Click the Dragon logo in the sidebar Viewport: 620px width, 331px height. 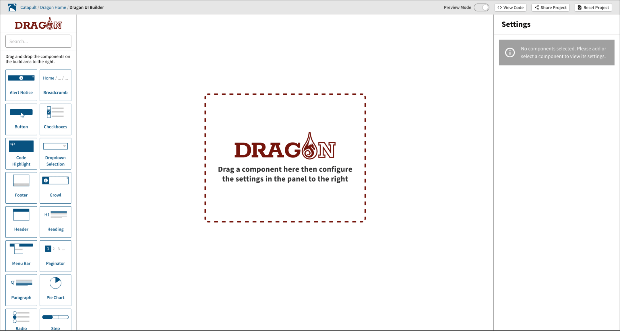pyautogui.click(x=38, y=24)
